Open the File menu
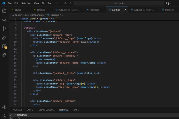 10,3
